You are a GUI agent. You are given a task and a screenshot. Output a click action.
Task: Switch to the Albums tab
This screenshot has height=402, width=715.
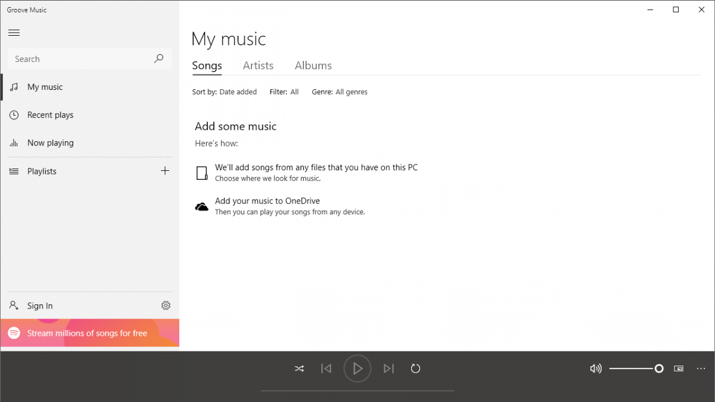coord(313,66)
